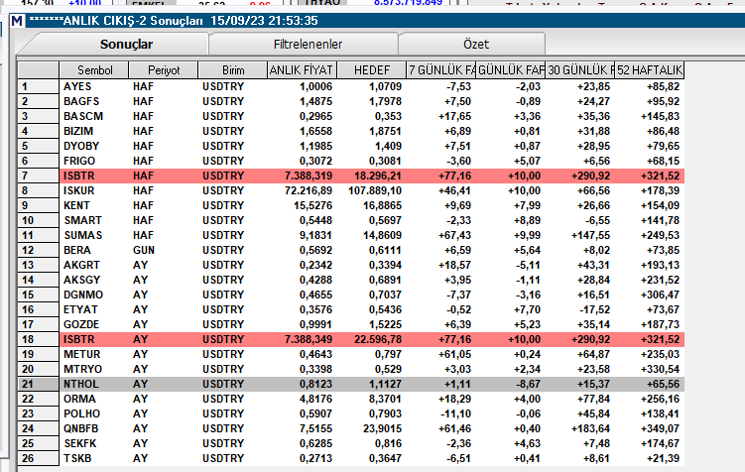Image resolution: width=745 pixels, height=472 pixels.
Task: Click SUMAS target value 14,8609
Action: tap(385, 235)
